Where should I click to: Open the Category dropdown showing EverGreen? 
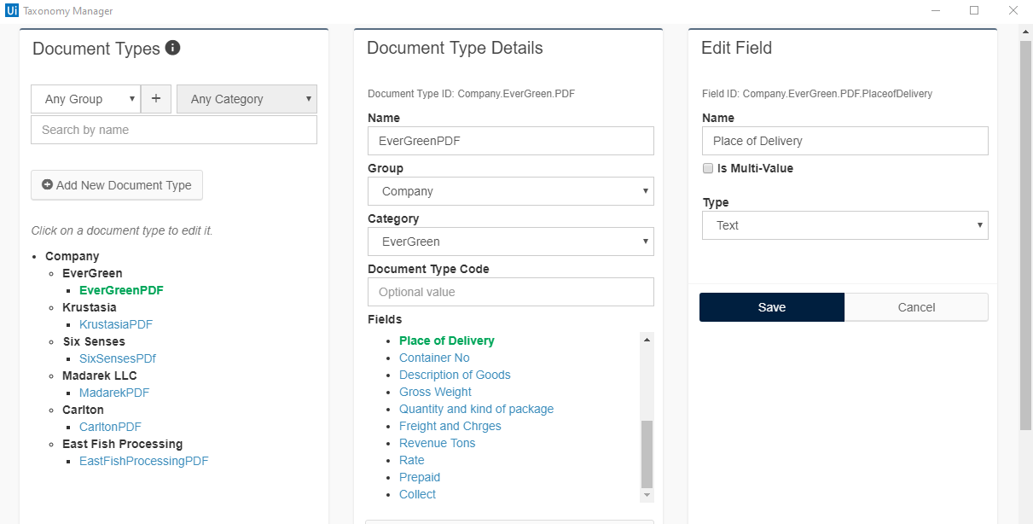[x=510, y=242]
